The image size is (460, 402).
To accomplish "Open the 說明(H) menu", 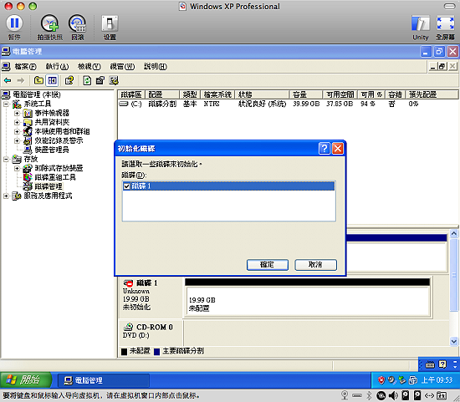I will [156, 67].
